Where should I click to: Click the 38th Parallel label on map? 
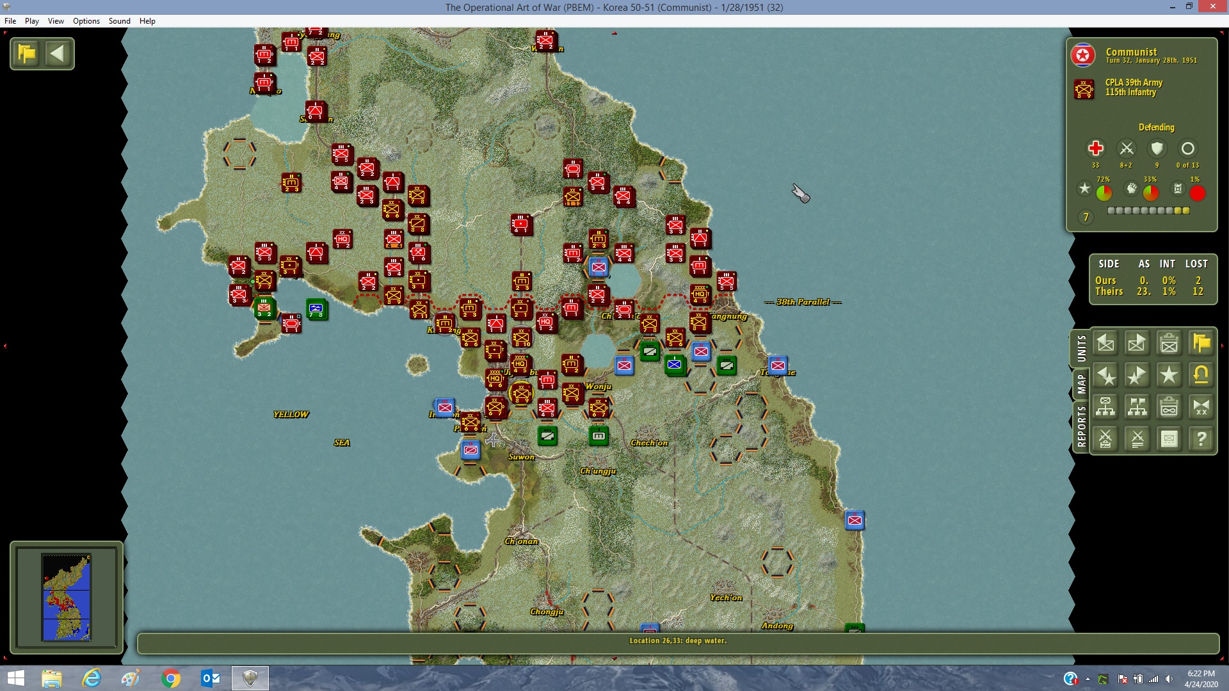pos(803,302)
